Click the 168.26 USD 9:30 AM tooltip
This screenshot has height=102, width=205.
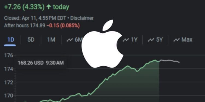click(x=41, y=63)
